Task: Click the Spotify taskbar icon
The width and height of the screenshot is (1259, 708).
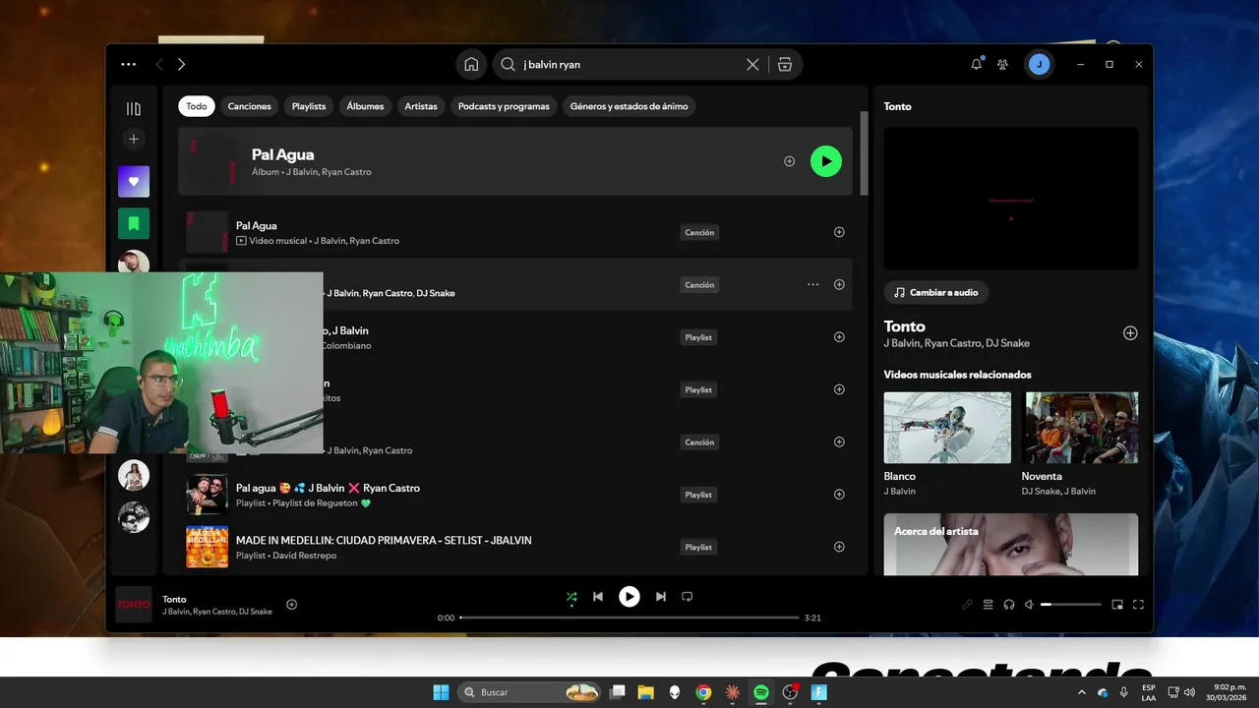Action: (x=760, y=692)
